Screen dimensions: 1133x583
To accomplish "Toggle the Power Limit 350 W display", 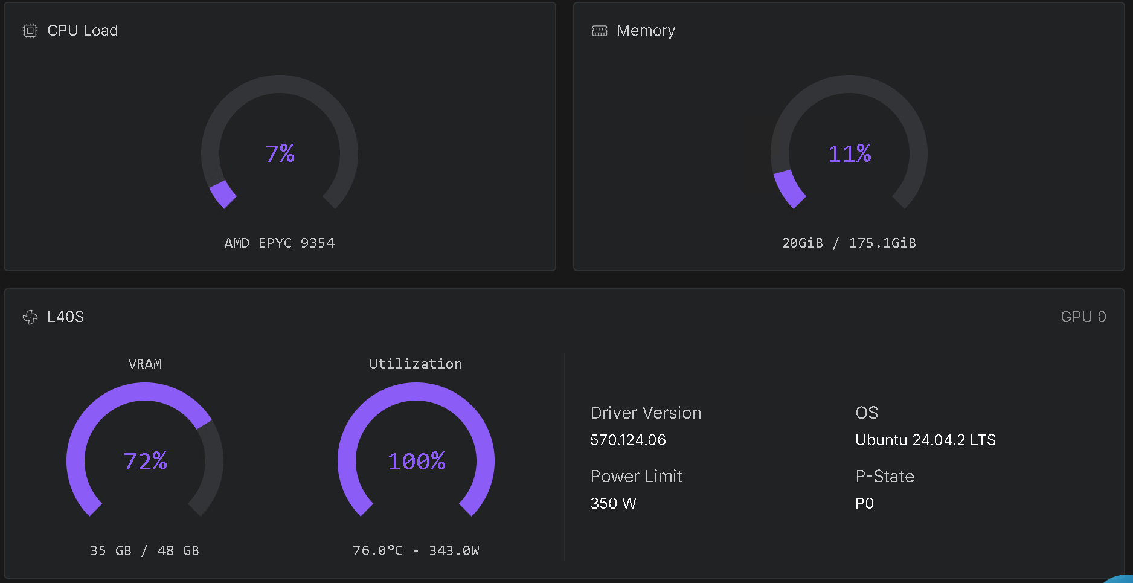I will point(613,503).
